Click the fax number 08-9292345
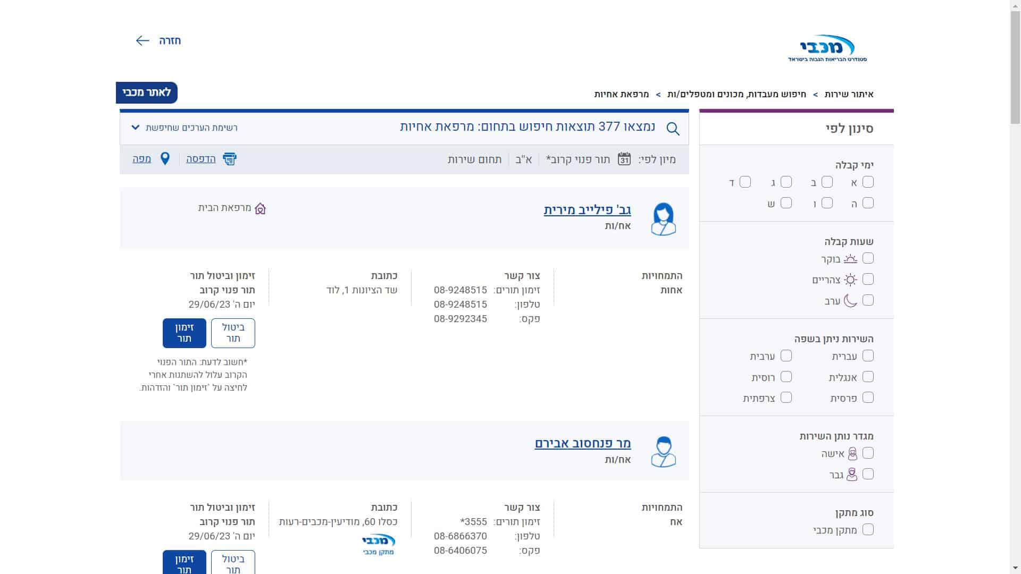Screen dimensions: 1021x574 coord(461,319)
